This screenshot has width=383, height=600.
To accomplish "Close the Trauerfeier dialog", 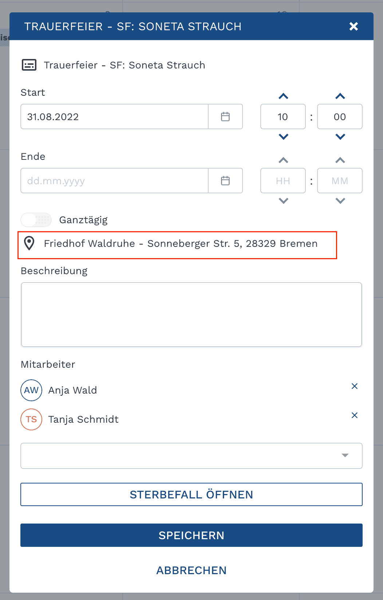I will 354,26.
